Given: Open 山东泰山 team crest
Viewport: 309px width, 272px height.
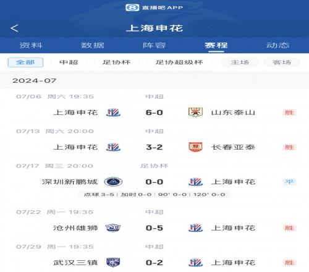Looking at the screenshot, I should pyautogui.click(x=195, y=113).
